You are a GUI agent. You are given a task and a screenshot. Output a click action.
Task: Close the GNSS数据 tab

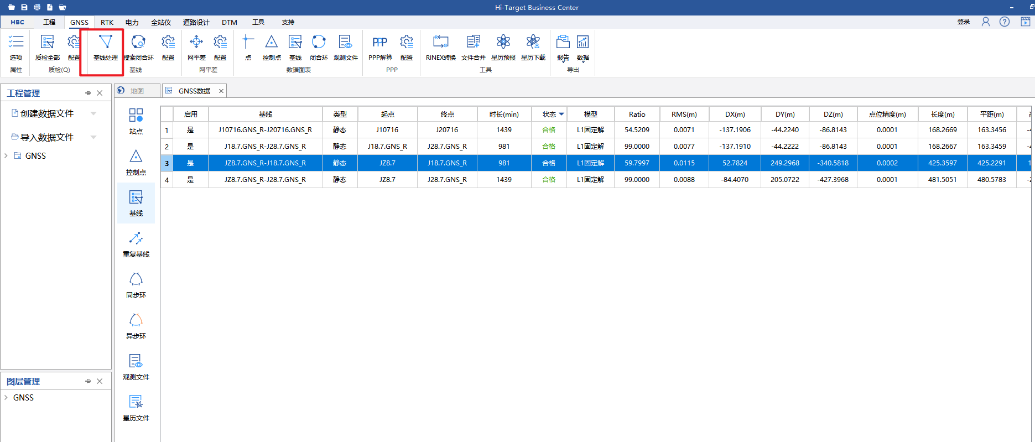point(221,91)
